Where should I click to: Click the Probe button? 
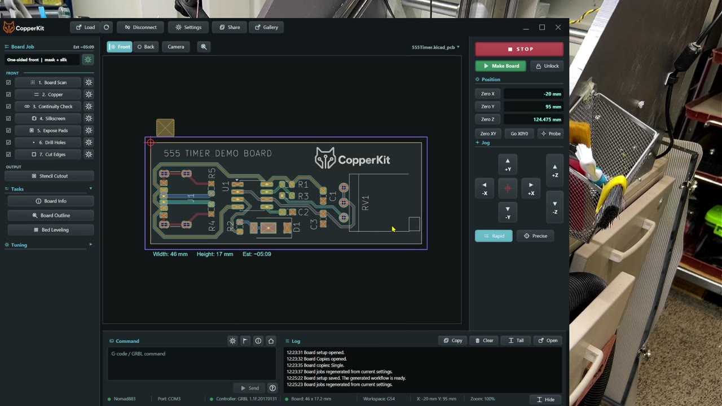point(551,134)
